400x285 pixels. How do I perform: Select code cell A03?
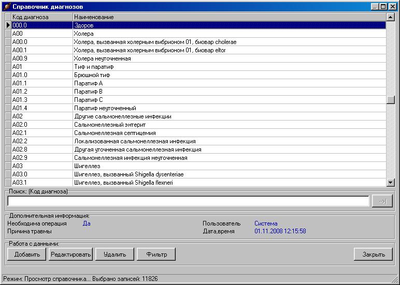tap(42, 166)
